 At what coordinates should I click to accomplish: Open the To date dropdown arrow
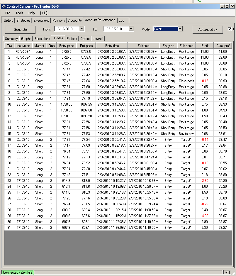(131, 29)
